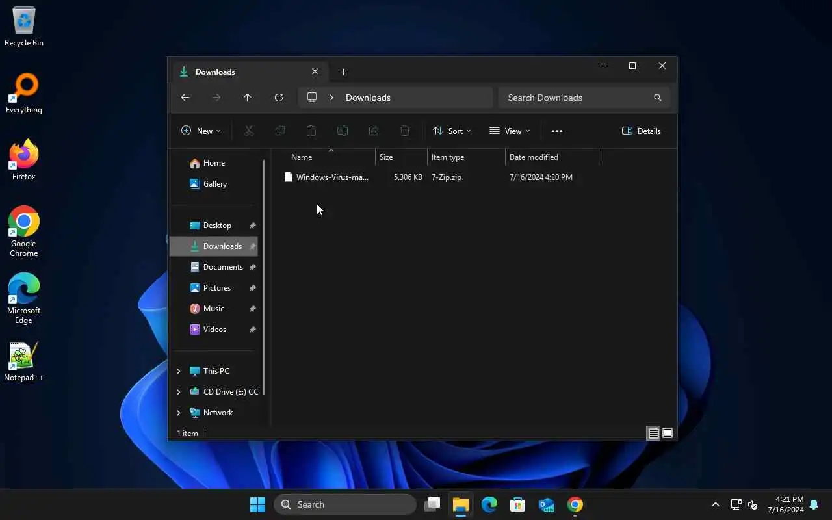
Task: Click the address bar chevron before Downloads
Action: pyautogui.click(x=331, y=97)
